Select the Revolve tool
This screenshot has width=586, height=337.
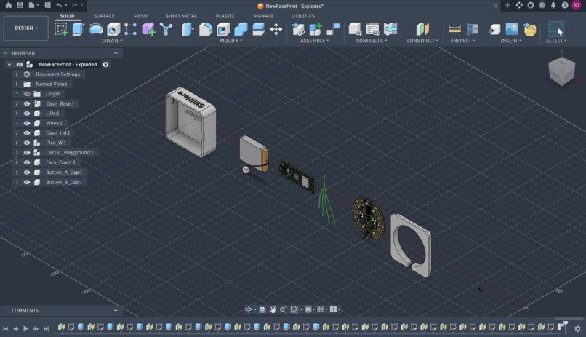pos(96,29)
